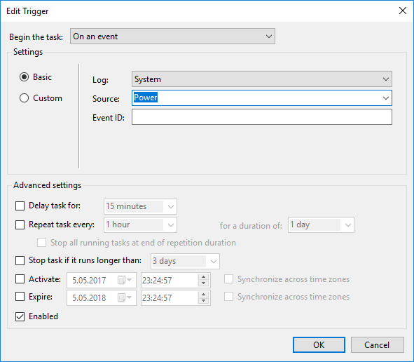Enable the Delay task for checkbox

(20, 206)
